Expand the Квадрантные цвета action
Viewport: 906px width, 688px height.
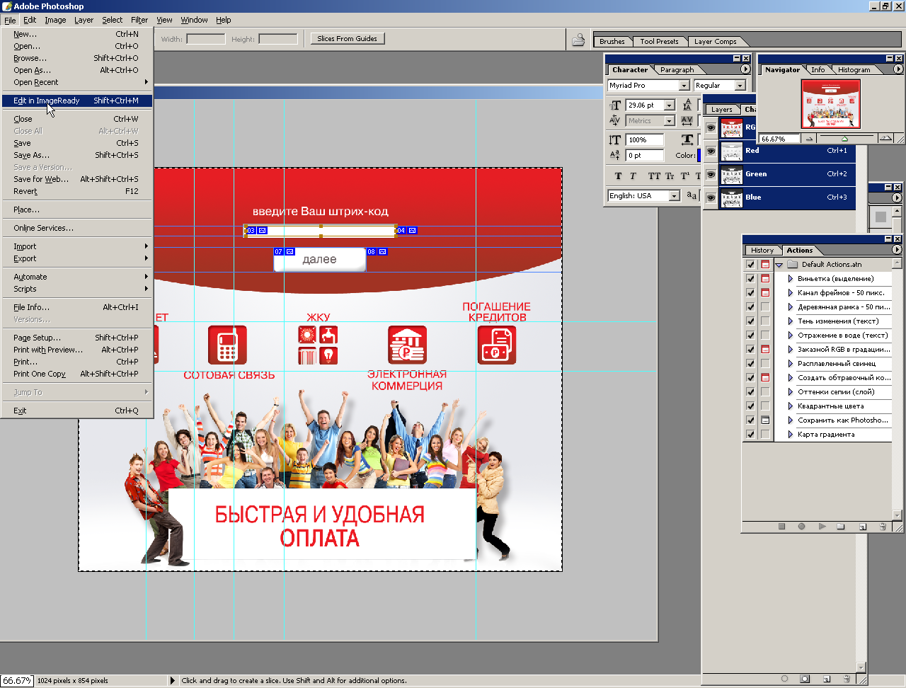(x=791, y=406)
